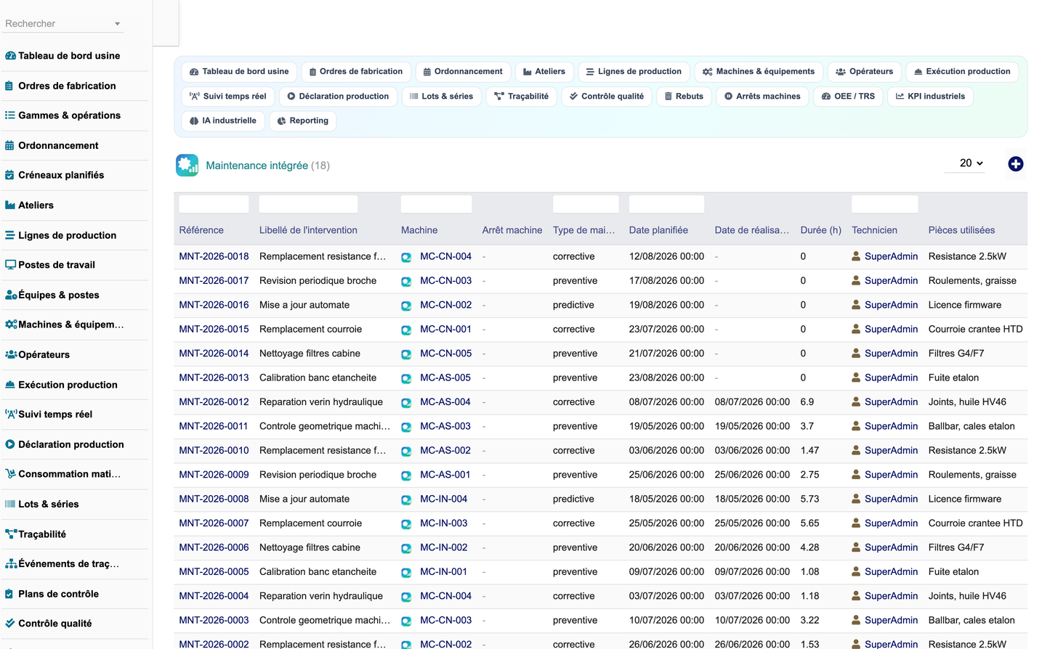Click the Créneaux planifiés sidebar icon
This screenshot has width=1050, height=649.
point(9,175)
